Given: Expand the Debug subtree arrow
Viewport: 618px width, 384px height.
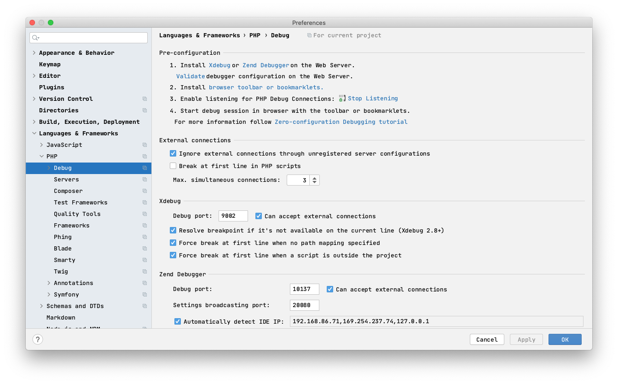Looking at the screenshot, I should [49, 168].
